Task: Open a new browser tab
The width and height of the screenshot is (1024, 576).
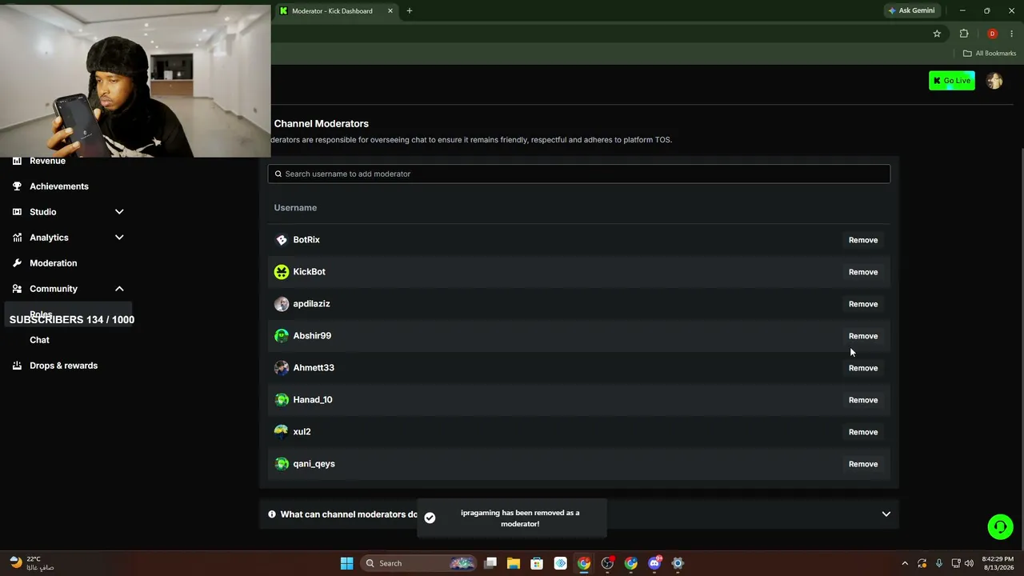Action: pyautogui.click(x=410, y=11)
